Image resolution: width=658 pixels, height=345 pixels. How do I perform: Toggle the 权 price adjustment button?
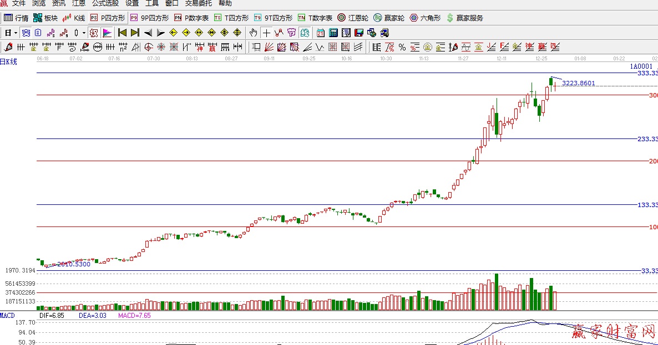[x=94, y=33]
